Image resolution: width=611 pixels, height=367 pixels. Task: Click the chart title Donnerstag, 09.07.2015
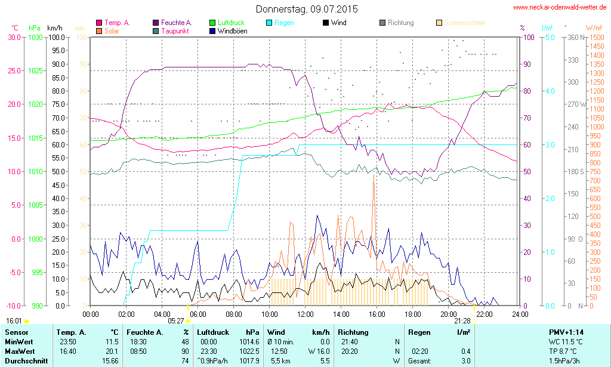pos(307,9)
